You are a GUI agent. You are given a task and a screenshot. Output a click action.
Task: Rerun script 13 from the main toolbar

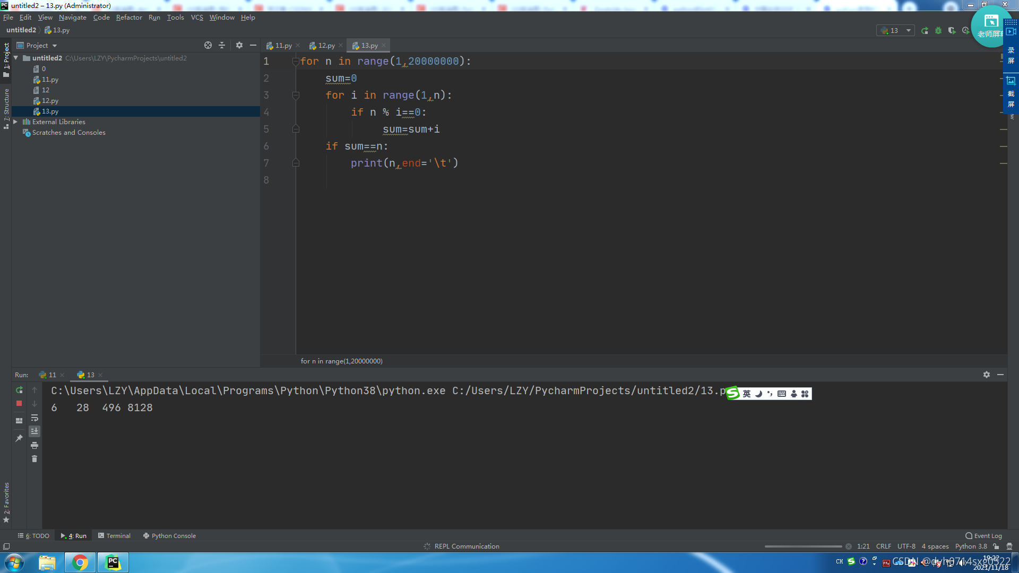pos(925,31)
